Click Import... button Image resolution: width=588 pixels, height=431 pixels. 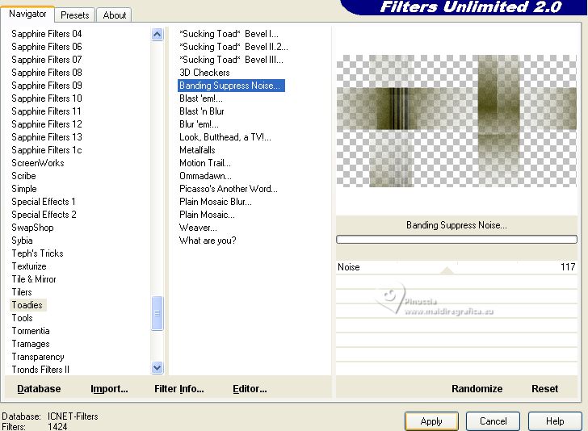coord(109,389)
